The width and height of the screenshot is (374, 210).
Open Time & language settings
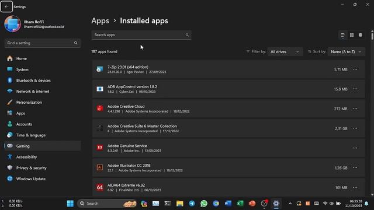(43, 135)
